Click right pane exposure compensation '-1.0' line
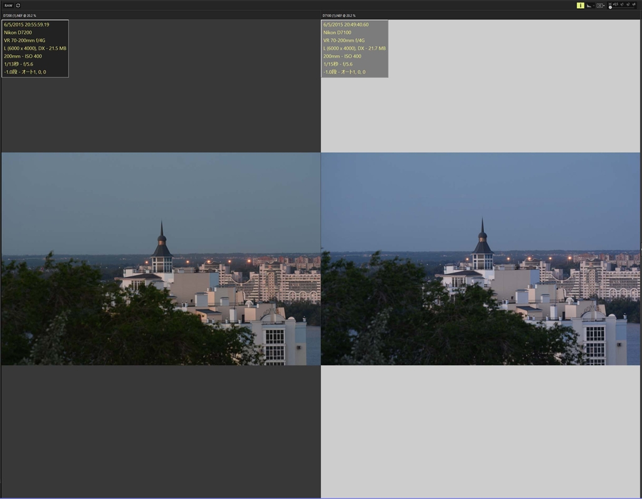This screenshot has height=499, width=642. pos(344,71)
